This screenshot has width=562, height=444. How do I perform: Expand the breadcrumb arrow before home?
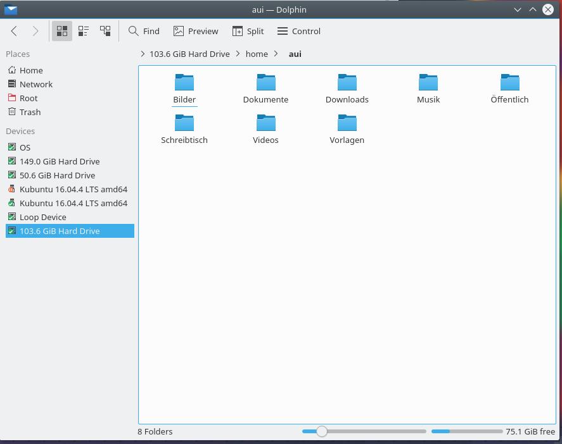coord(238,54)
